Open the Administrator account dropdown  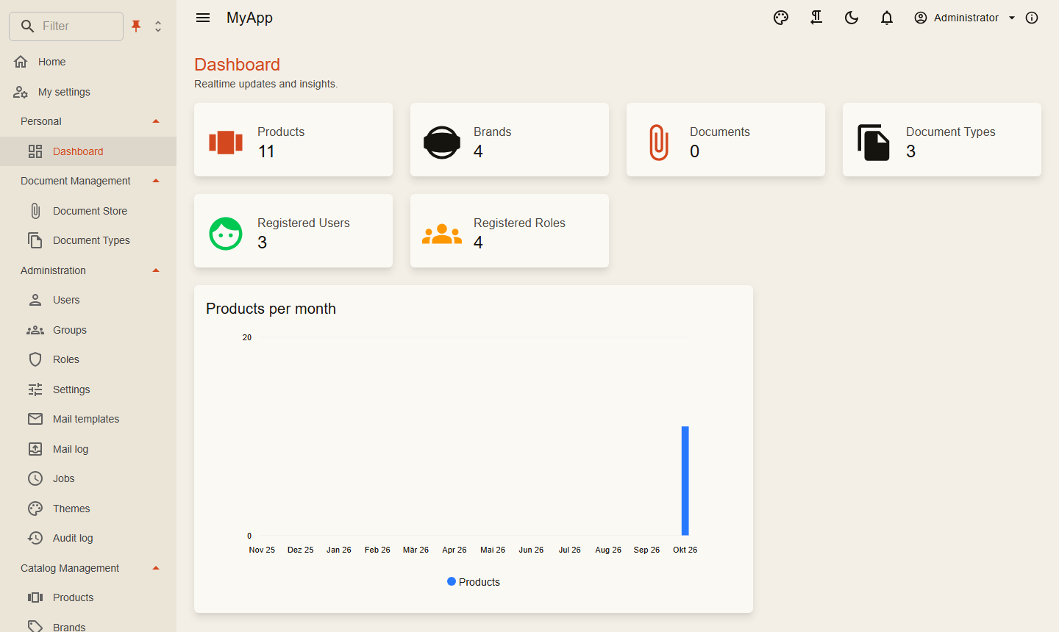tap(964, 18)
